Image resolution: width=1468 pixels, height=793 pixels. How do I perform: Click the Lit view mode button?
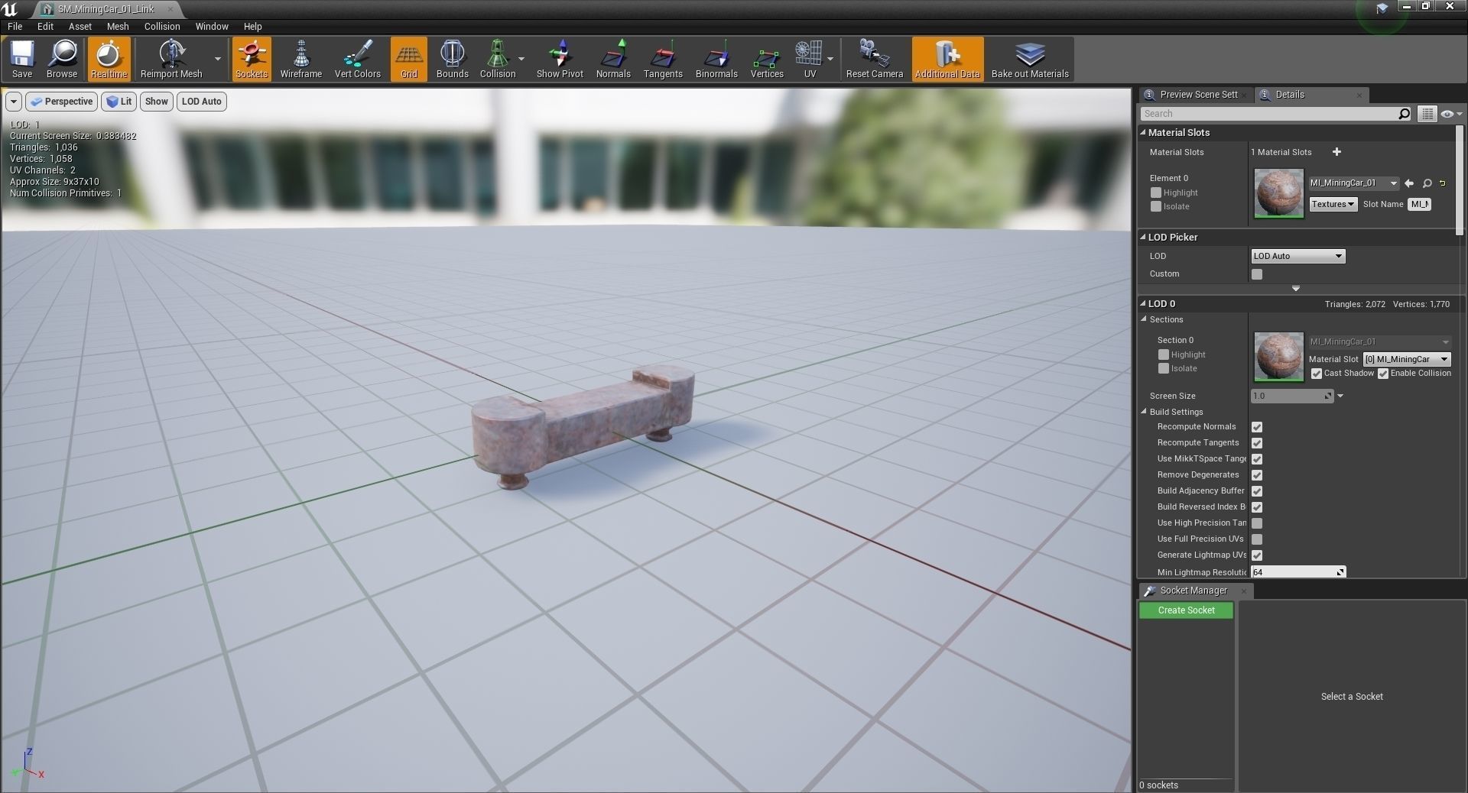click(x=119, y=102)
